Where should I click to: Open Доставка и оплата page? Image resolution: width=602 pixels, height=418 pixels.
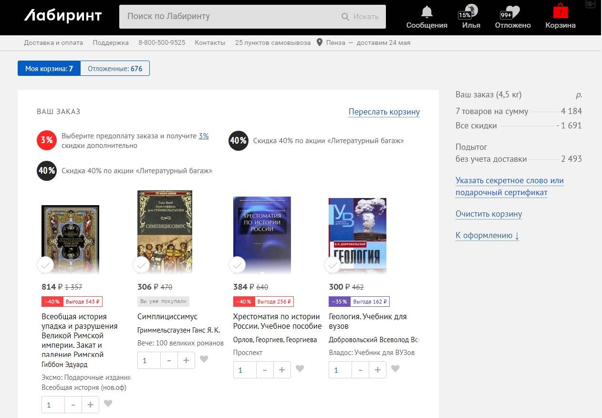(53, 42)
